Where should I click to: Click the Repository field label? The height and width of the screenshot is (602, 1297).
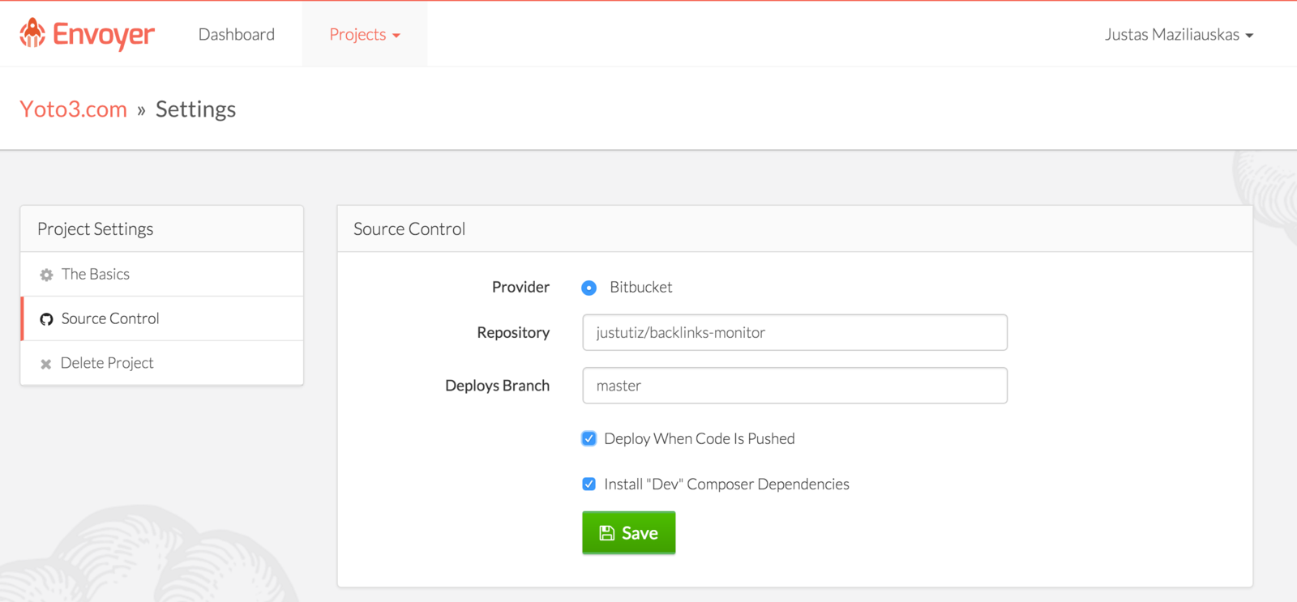(x=514, y=332)
